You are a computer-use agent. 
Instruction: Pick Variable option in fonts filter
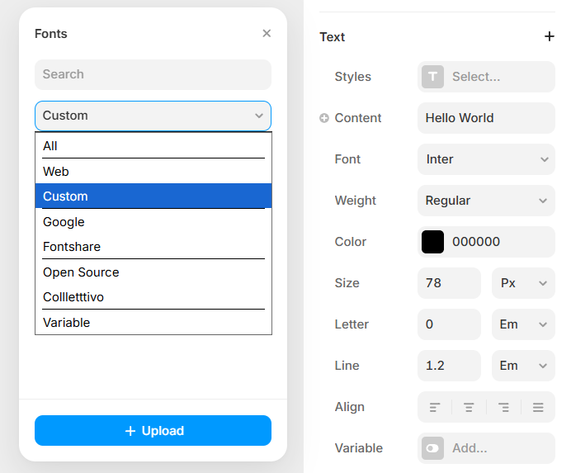pyautogui.click(x=67, y=323)
